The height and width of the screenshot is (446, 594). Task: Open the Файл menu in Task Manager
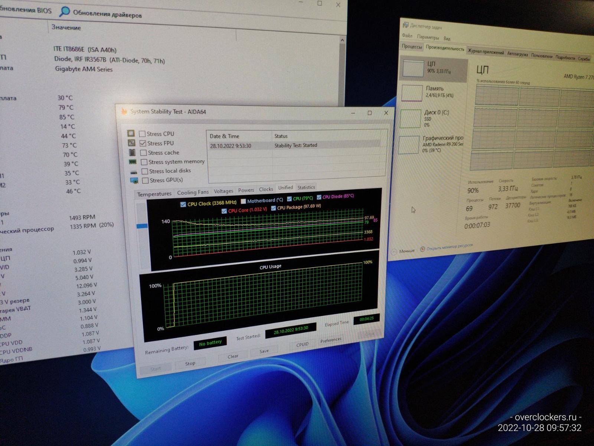coord(407,36)
